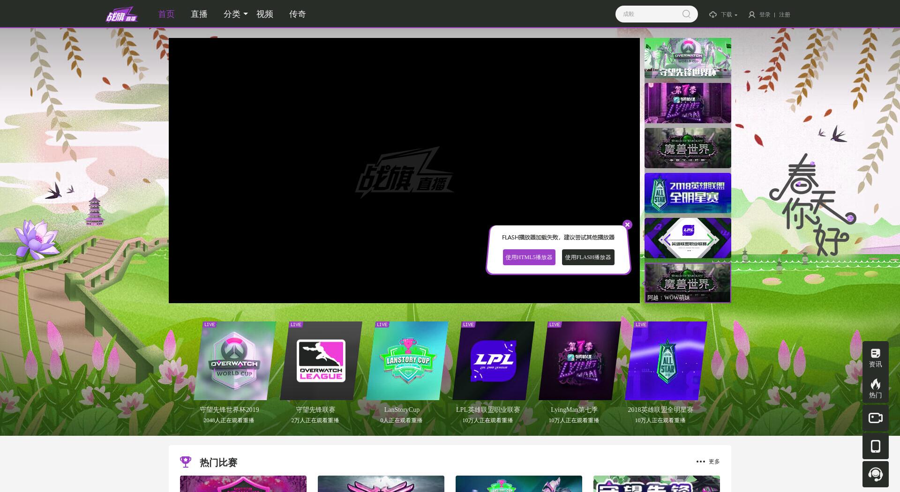Image resolution: width=900 pixels, height=492 pixels.
Task: Click the search magnifier icon
Action: click(686, 14)
